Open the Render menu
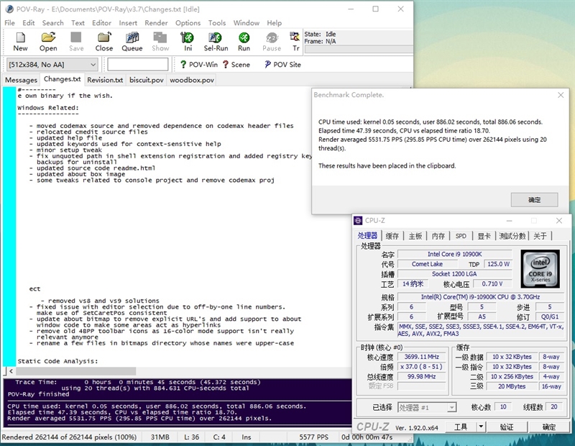The image size is (575, 446). pyautogui.click(x=156, y=23)
